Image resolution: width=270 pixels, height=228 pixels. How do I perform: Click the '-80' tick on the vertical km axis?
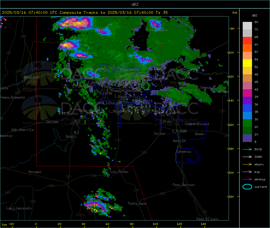click(x=232, y=28)
